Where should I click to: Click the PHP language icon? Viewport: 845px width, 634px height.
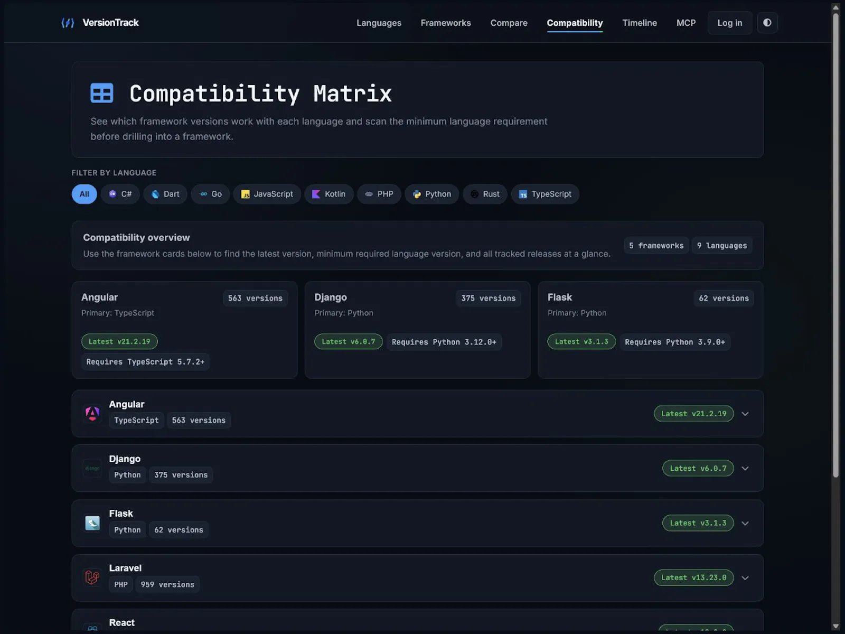(x=369, y=194)
